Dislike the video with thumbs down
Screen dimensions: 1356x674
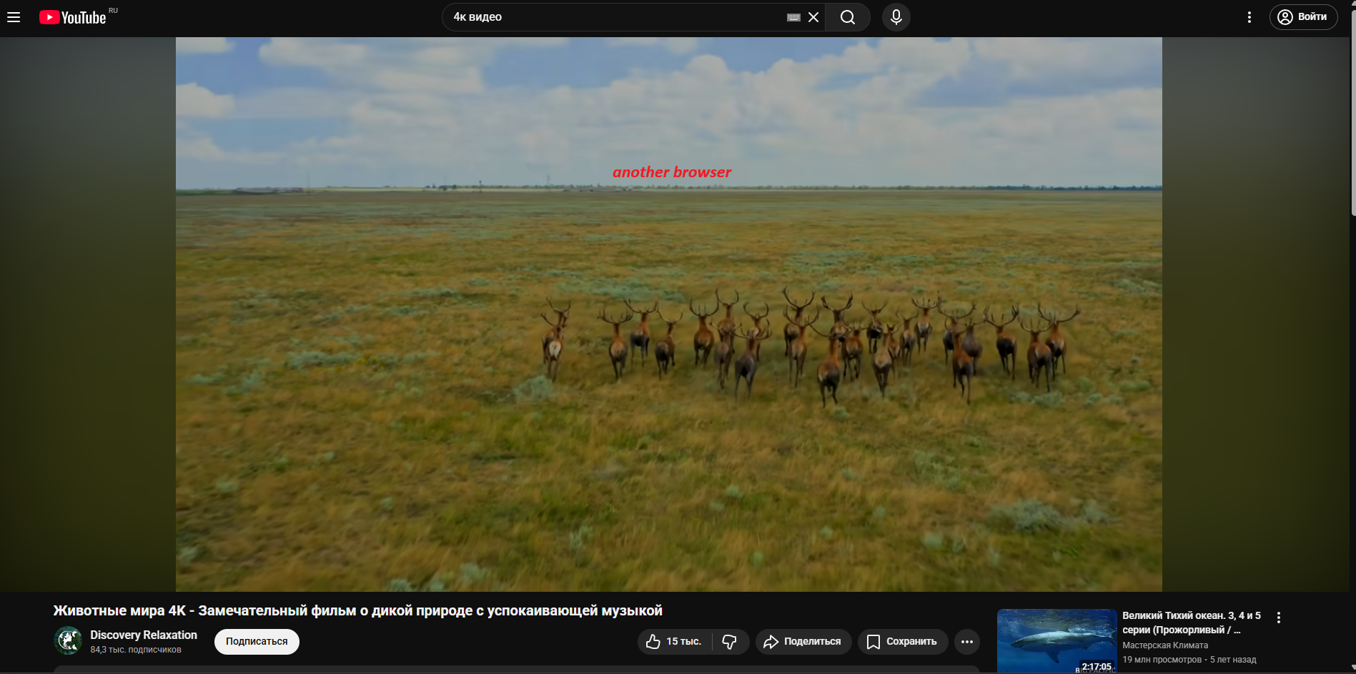730,642
